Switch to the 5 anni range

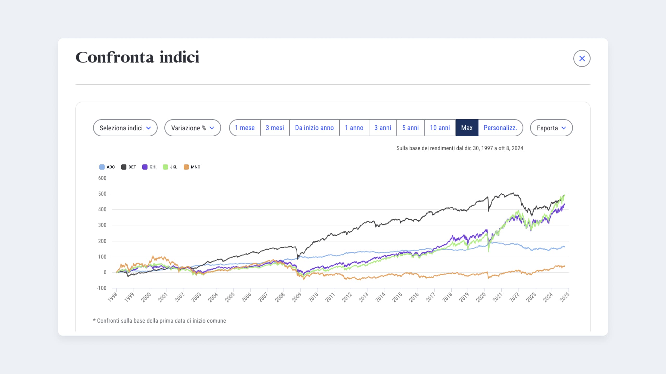pyautogui.click(x=411, y=128)
